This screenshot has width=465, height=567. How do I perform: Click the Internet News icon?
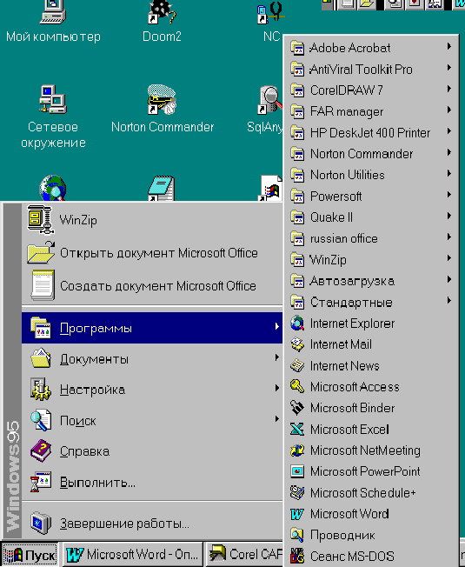[x=297, y=365]
